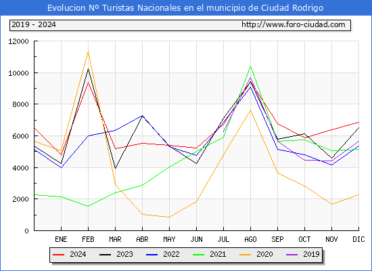
Task: Click the 2022 legend label
Action: coord(171,254)
